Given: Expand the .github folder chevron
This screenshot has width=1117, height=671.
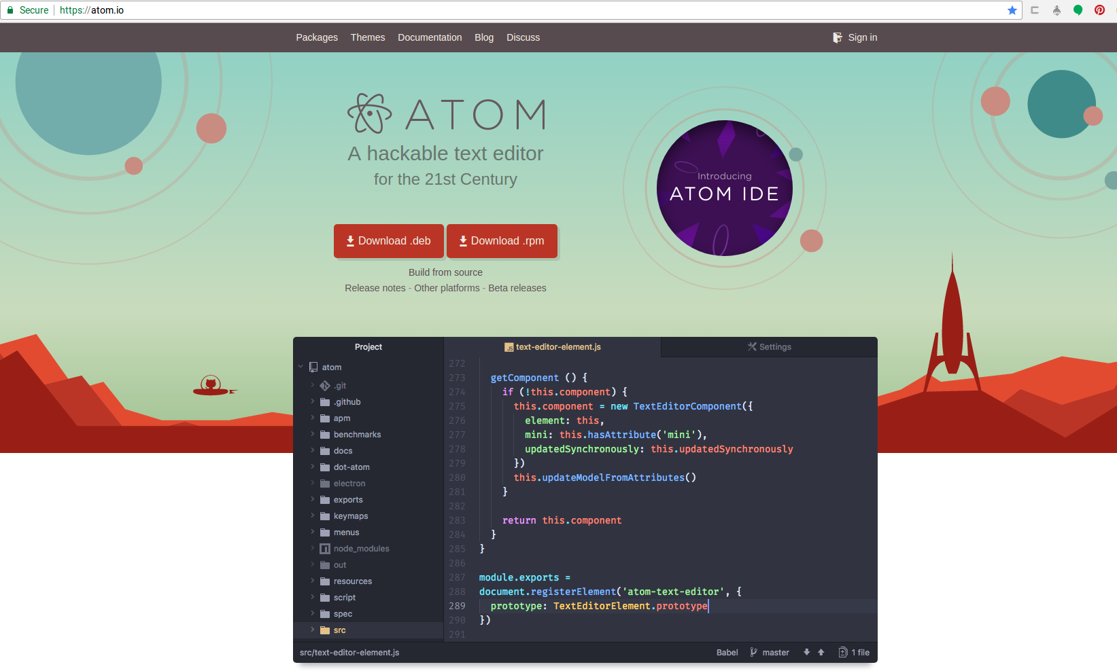Looking at the screenshot, I should point(313,401).
